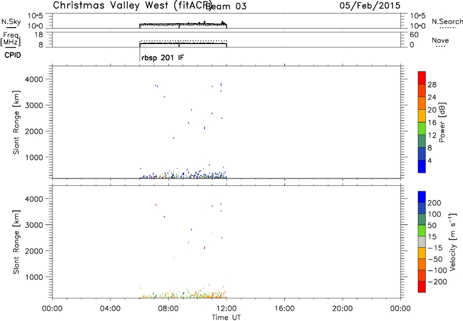The image size is (463, 321).
Task: Click the red bottom Velocity colorbar segment
Action: pos(422,287)
